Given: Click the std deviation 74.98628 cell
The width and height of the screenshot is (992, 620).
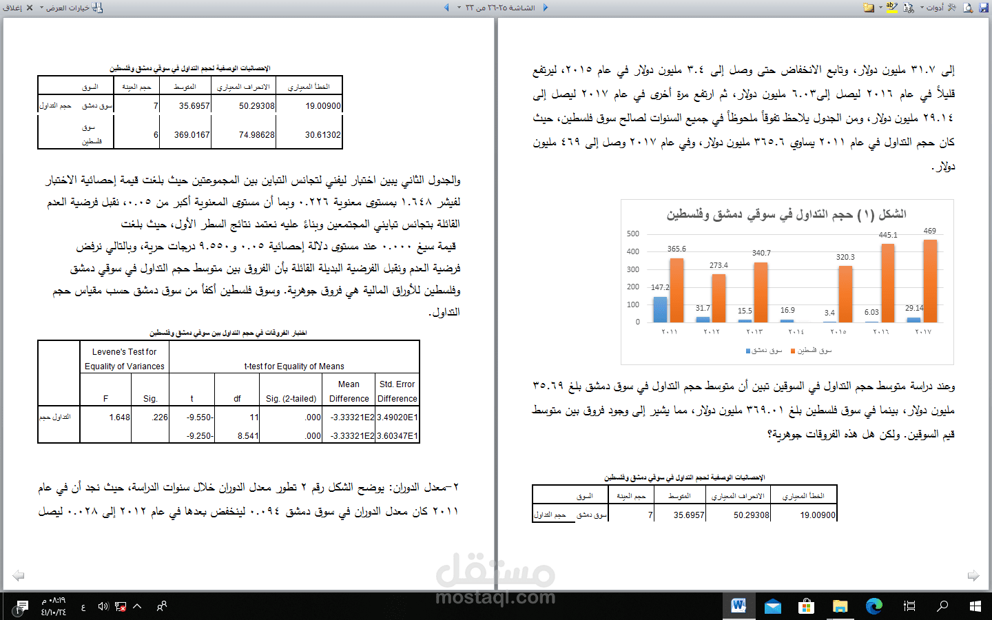Looking at the screenshot, I should [257, 135].
